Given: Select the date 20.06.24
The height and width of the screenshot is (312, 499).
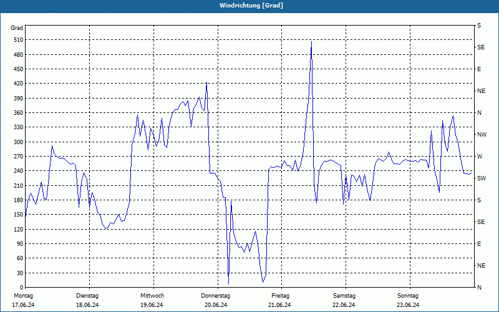Looking at the screenshot, I should pos(216,305).
